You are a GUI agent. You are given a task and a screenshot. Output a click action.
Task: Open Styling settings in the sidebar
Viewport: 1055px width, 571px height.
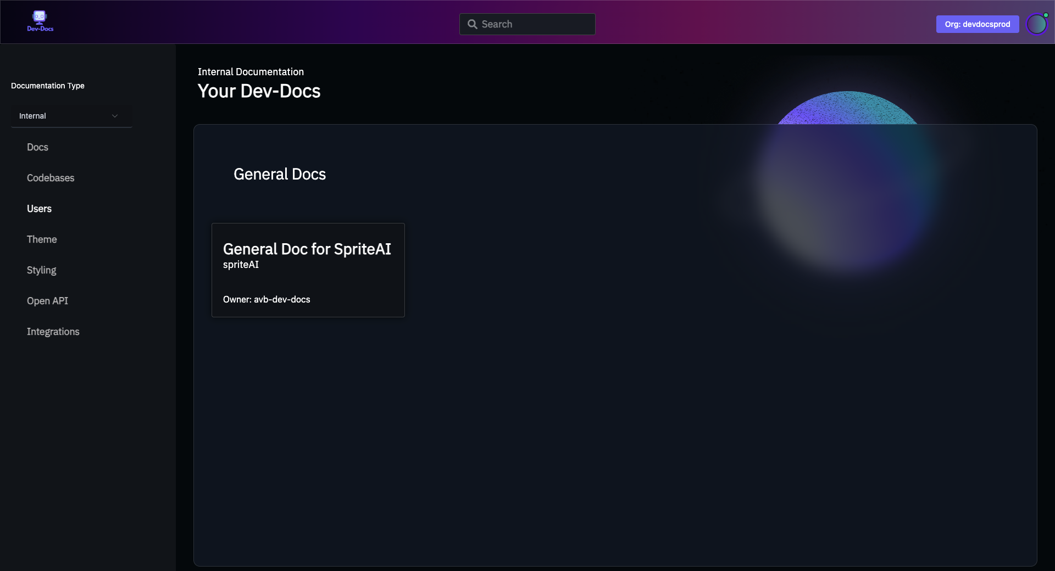coord(41,270)
